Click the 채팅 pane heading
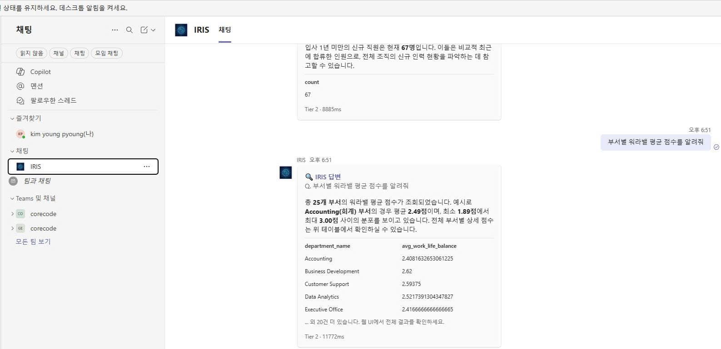This screenshot has width=721, height=349. 24,30
